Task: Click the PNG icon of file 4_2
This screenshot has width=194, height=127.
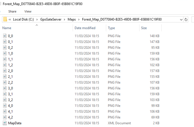Action: [5, 117]
